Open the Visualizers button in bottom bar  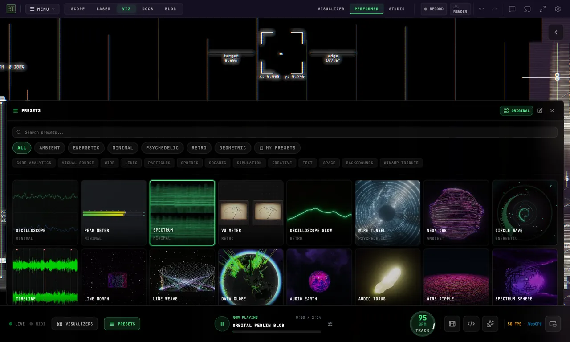75,324
